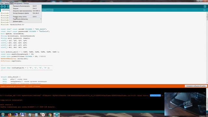Switch to the first ESP8266 sketch tab
This screenshot has width=208, height=117.
click(5, 10)
